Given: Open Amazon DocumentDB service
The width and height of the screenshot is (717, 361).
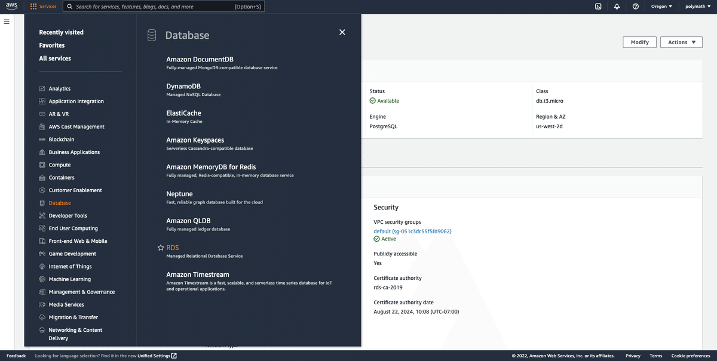Looking at the screenshot, I should tap(200, 59).
